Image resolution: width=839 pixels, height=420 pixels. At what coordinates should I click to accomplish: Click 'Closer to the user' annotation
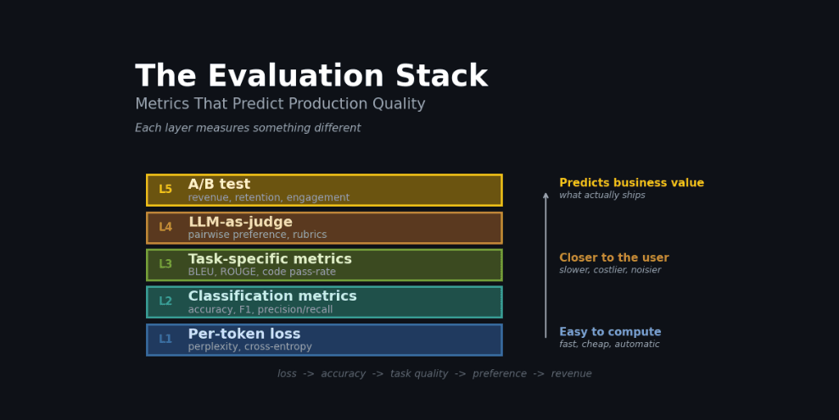click(x=613, y=257)
